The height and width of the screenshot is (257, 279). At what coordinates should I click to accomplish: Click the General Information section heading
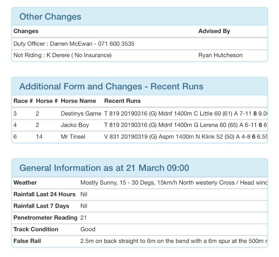click(x=104, y=168)
